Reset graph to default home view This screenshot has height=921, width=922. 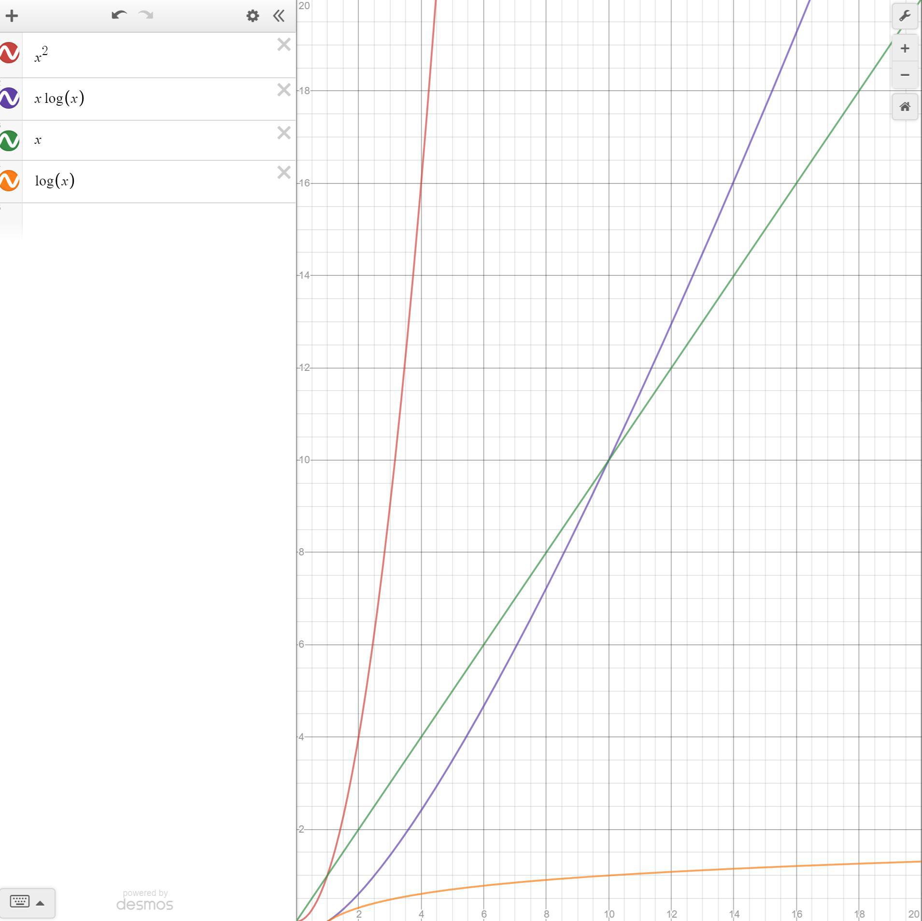click(904, 107)
